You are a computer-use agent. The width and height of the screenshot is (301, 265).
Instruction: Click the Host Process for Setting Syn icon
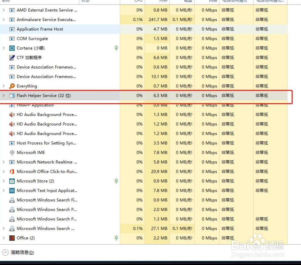point(12,143)
